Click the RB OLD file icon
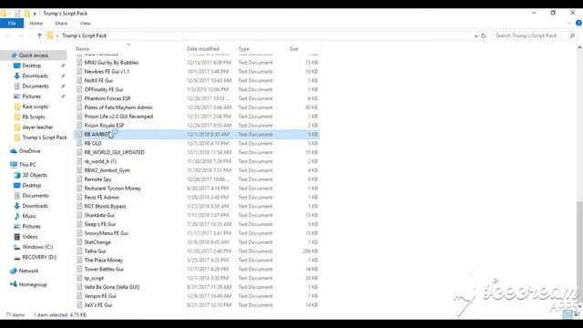Image resolution: width=583 pixels, height=328 pixels. tap(79, 144)
